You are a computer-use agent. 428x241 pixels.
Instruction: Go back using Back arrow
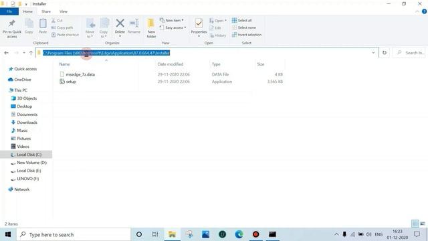(7, 53)
